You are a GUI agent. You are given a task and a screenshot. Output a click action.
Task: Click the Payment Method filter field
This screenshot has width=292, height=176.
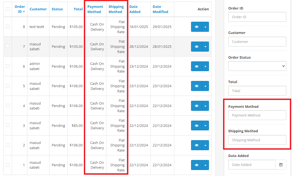point(257,115)
